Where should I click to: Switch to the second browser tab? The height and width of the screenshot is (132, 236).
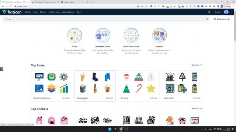coord(45,2)
